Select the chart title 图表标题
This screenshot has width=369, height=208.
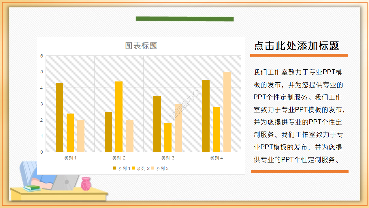tap(141, 46)
